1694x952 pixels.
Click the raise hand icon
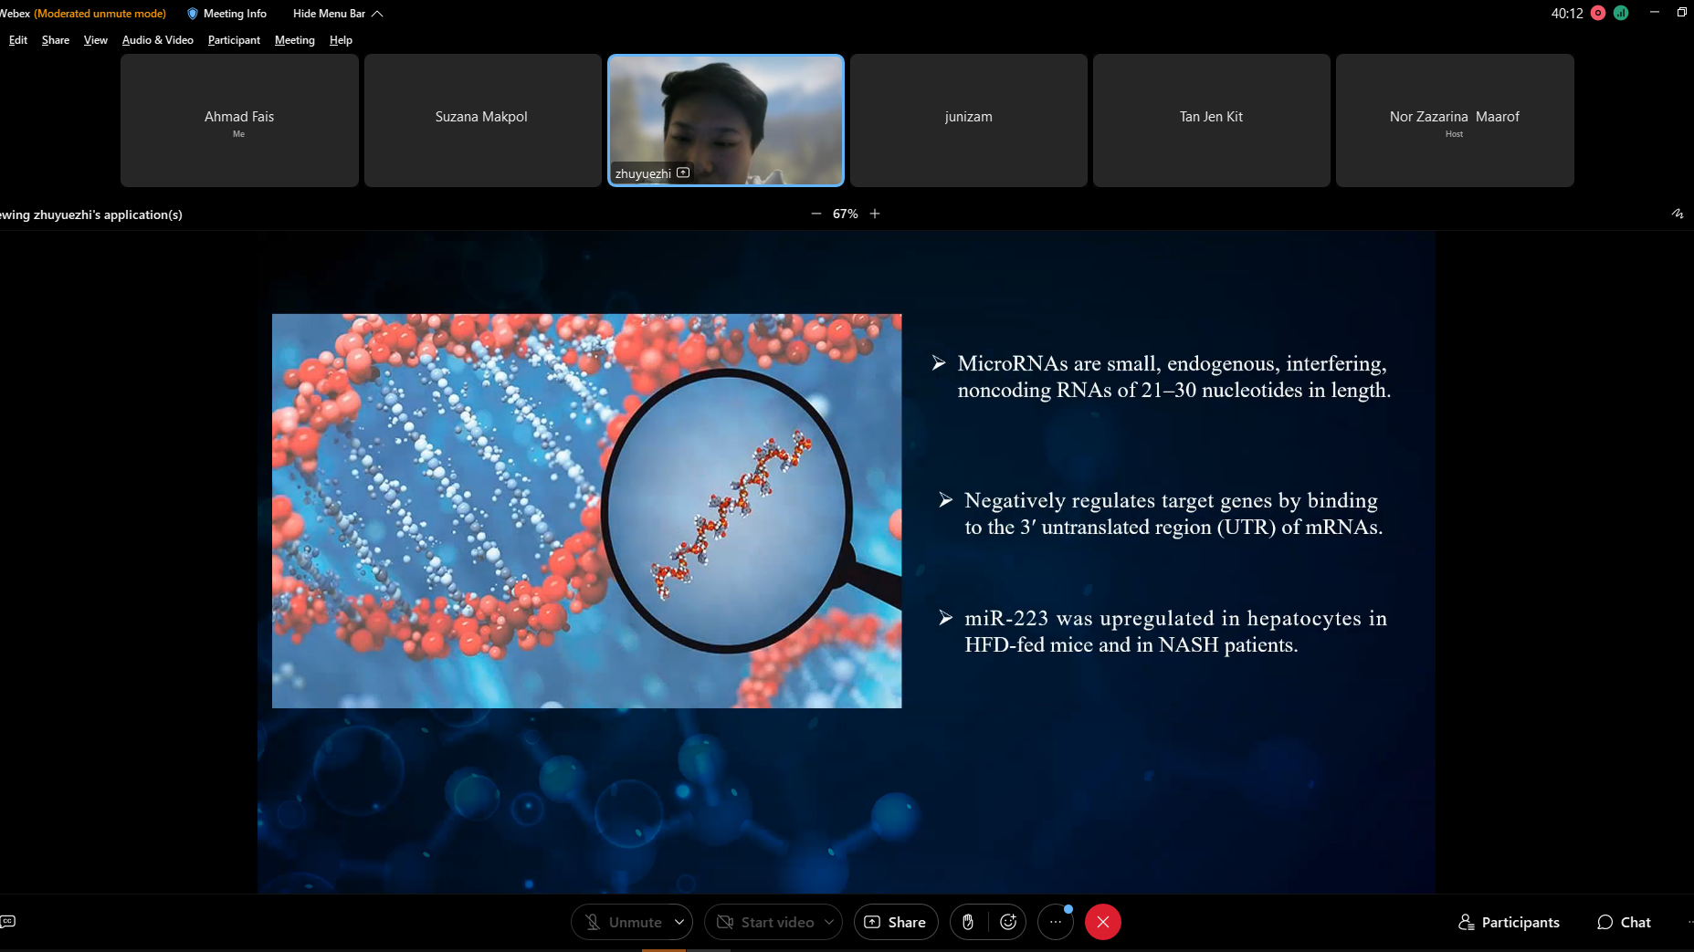(968, 922)
